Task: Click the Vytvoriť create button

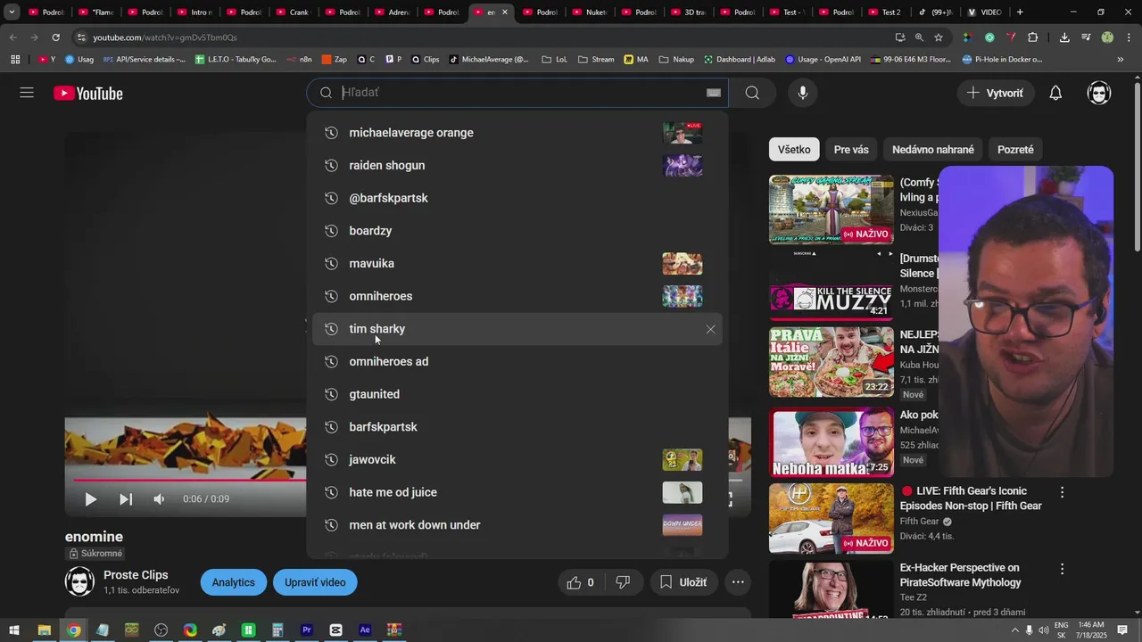Action: click(996, 93)
